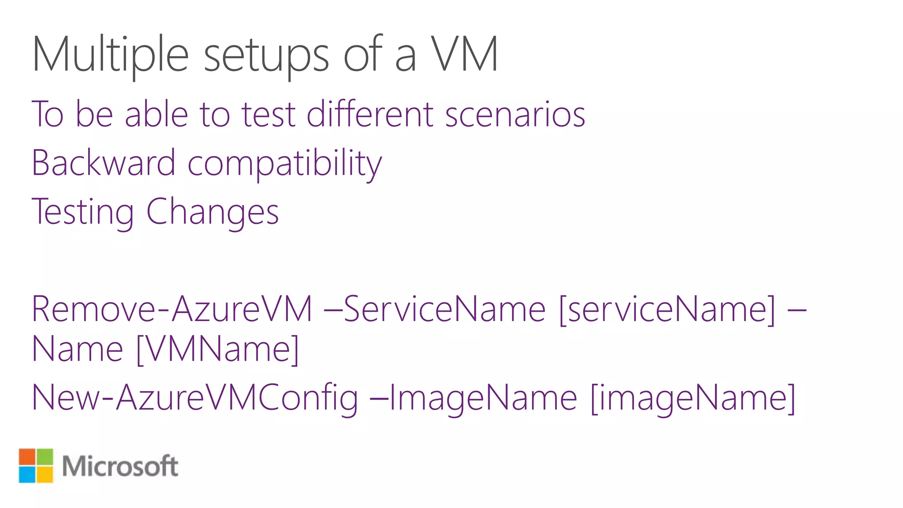This screenshot has width=903, height=508.
Task: Click the word VM in the title
Action: 465,54
